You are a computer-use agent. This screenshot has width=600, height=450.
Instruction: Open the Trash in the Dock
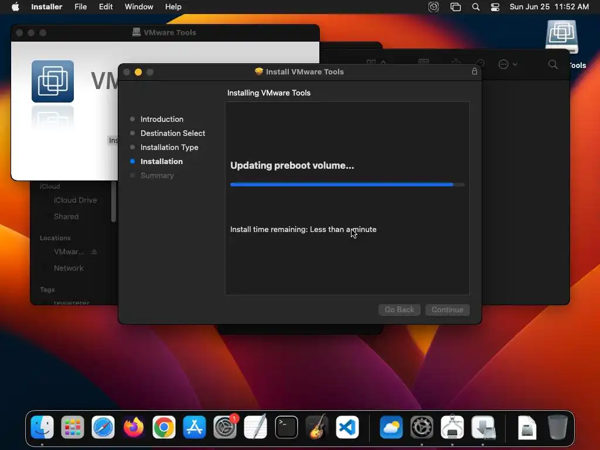(x=558, y=427)
